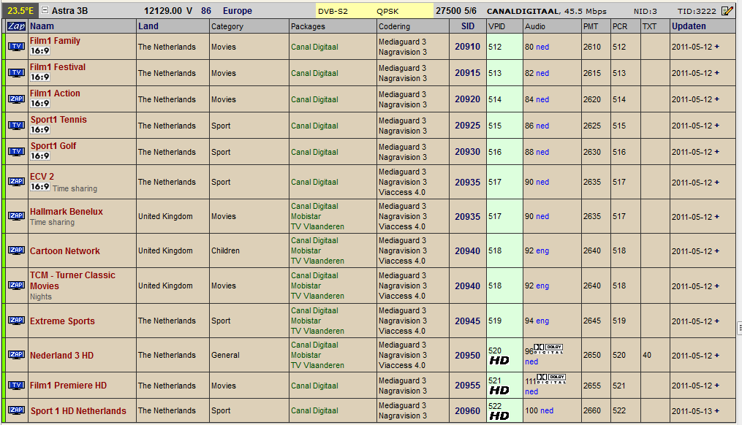The width and height of the screenshot is (742, 425).
Task: Expand update details plus for Sport 1 HD Netherlands
Action: (717, 411)
